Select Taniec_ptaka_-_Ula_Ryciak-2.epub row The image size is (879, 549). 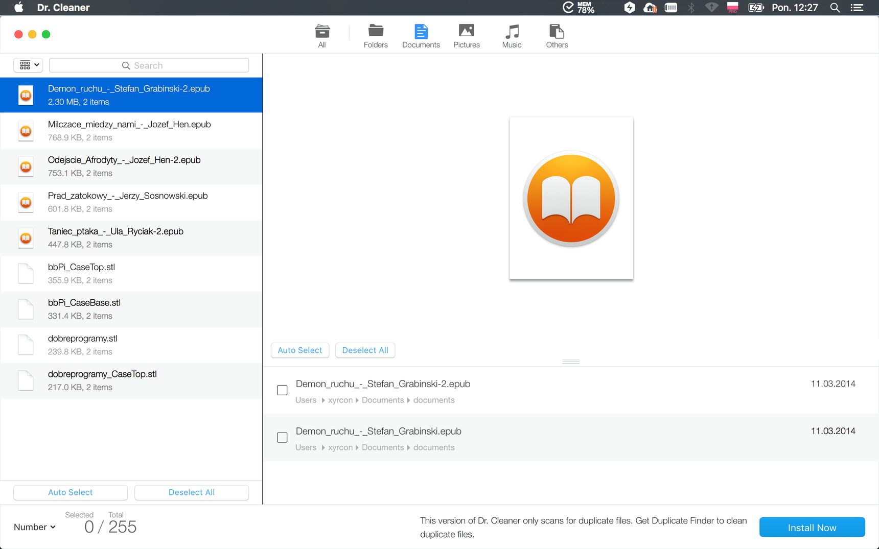[x=131, y=238]
